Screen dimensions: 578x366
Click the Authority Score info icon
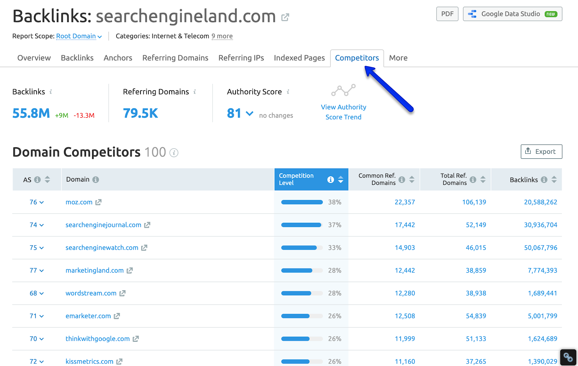288,92
